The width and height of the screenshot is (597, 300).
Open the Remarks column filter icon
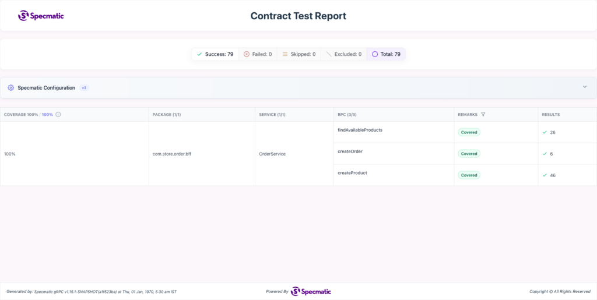483,114
